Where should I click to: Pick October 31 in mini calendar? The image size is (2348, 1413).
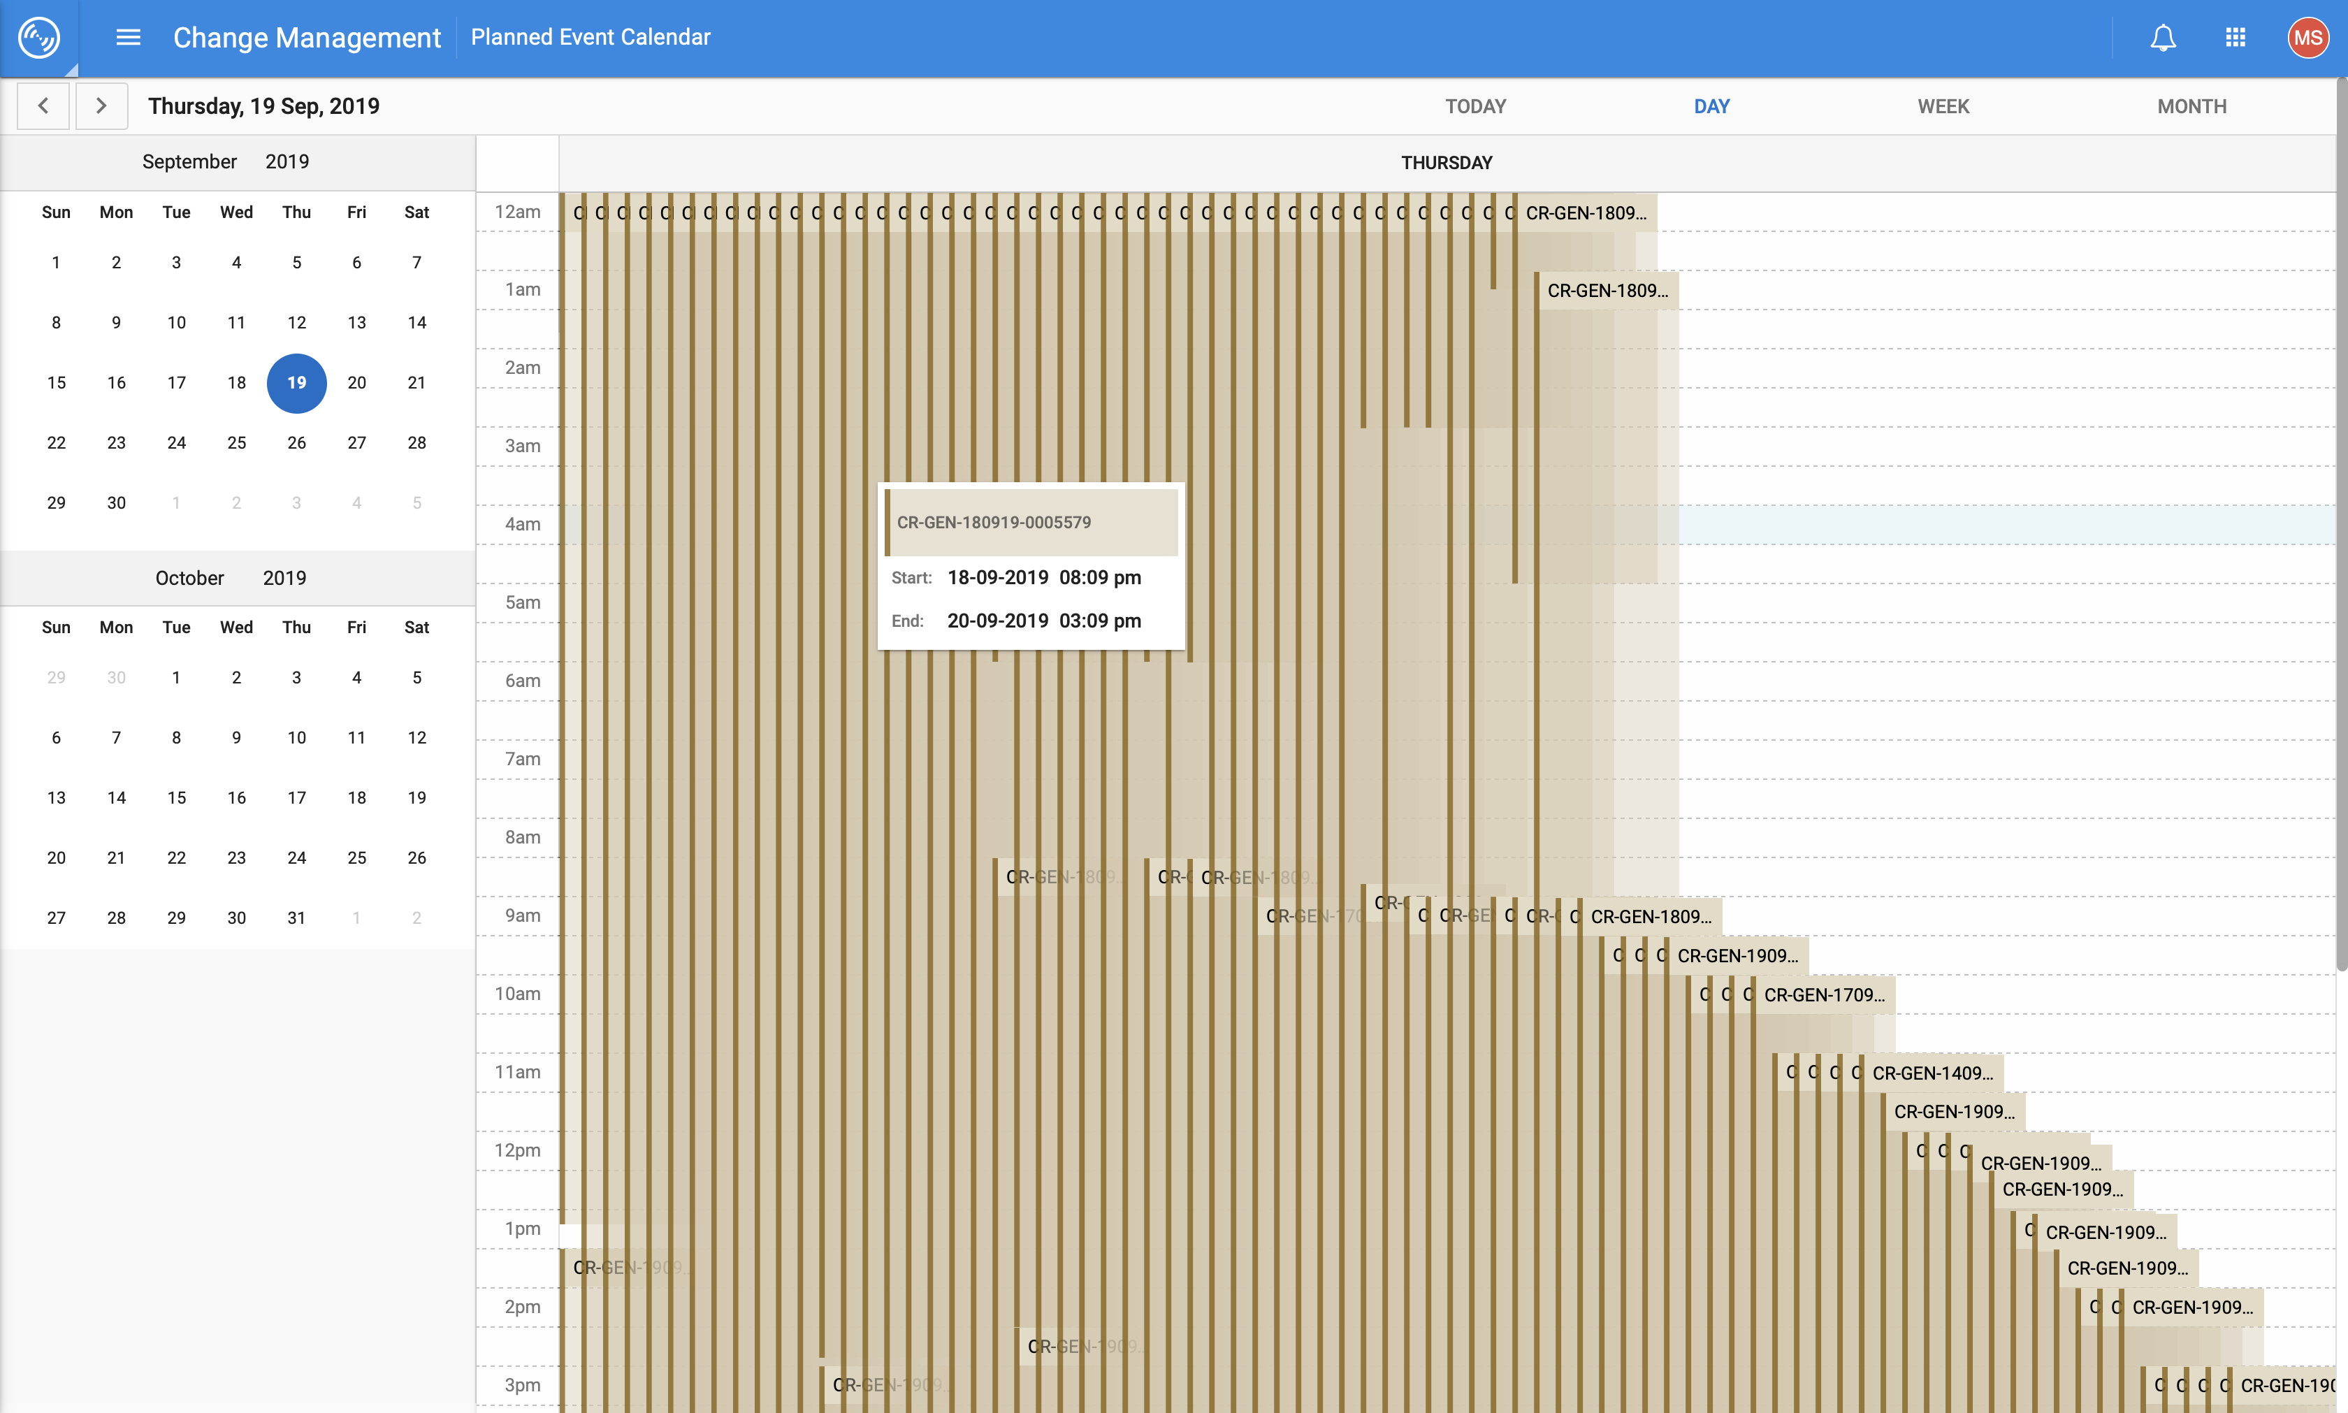pyautogui.click(x=296, y=918)
